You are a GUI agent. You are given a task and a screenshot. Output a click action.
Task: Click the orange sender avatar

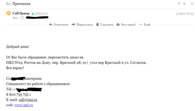[8, 13]
